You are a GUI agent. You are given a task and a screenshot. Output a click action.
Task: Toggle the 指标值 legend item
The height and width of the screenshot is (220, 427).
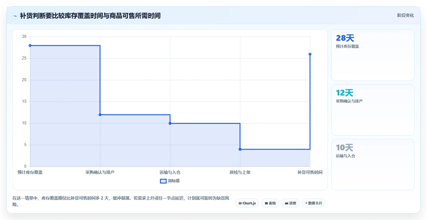click(170, 181)
